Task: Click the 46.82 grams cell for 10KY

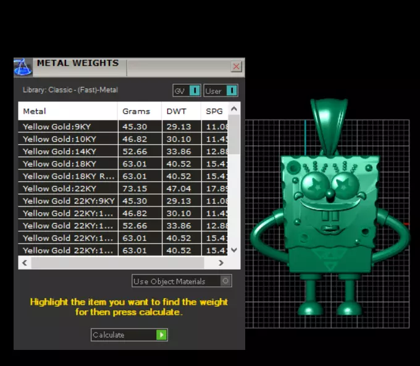Action: (140, 139)
